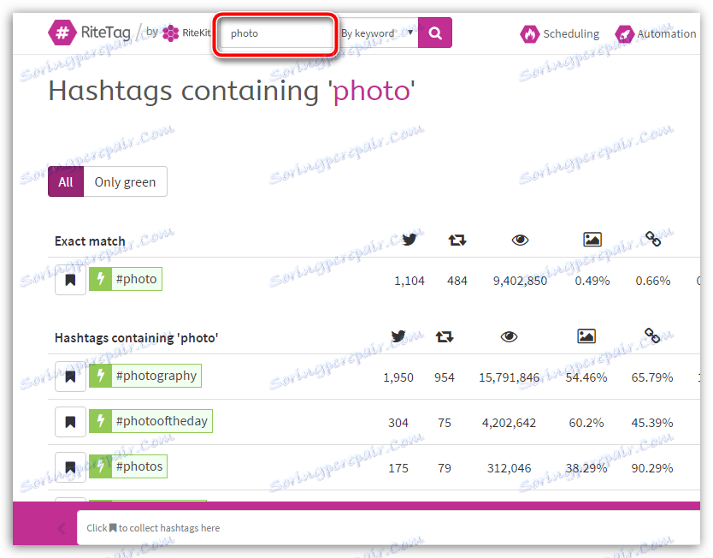Viewport: 713px width, 558px height.
Task: Select the 4,202,642 exposure value for #photooftheday
Action: (x=509, y=423)
